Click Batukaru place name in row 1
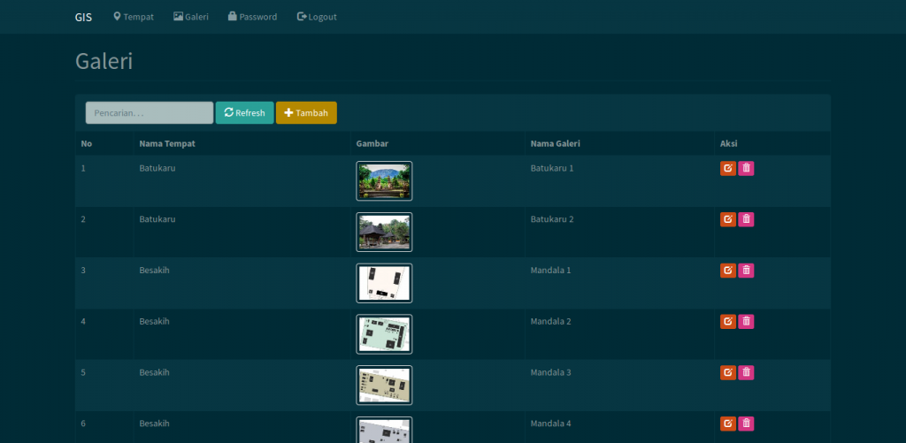The width and height of the screenshot is (906, 443). pyautogui.click(x=157, y=168)
